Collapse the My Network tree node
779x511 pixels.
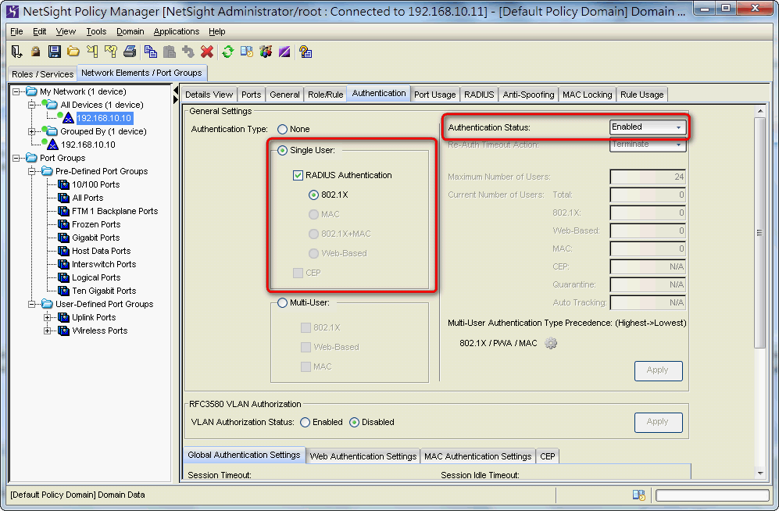[x=16, y=91]
